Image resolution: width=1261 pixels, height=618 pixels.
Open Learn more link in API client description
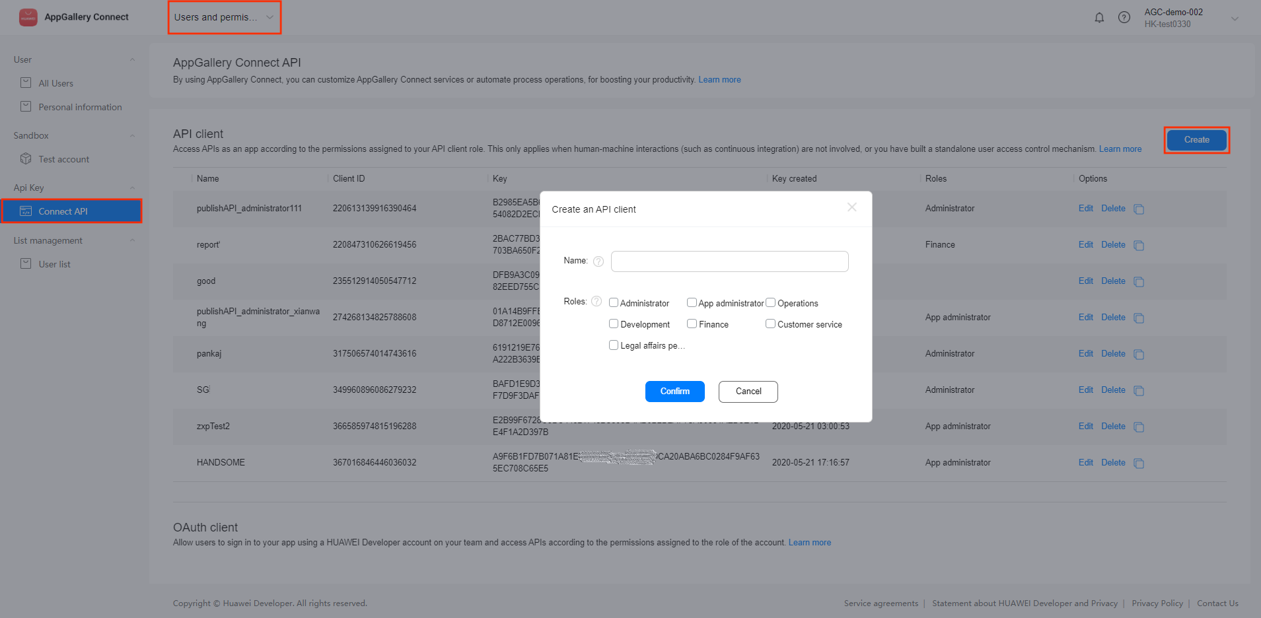1120,149
